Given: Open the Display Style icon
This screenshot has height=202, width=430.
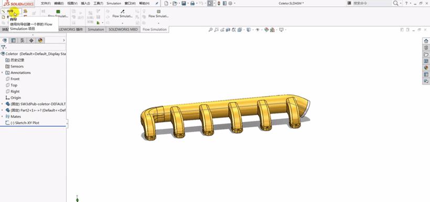Looking at the screenshot, I should (x=248, y=29).
